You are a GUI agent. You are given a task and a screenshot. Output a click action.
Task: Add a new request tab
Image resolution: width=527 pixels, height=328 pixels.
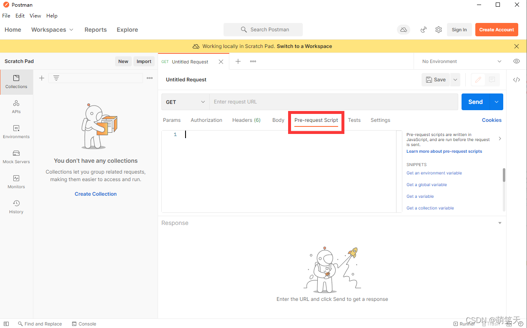point(238,61)
